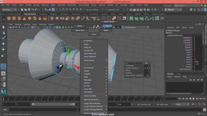The width and height of the screenshot is (207, 116).
Task: Activate the Scale tool
Action: point(4,55)
